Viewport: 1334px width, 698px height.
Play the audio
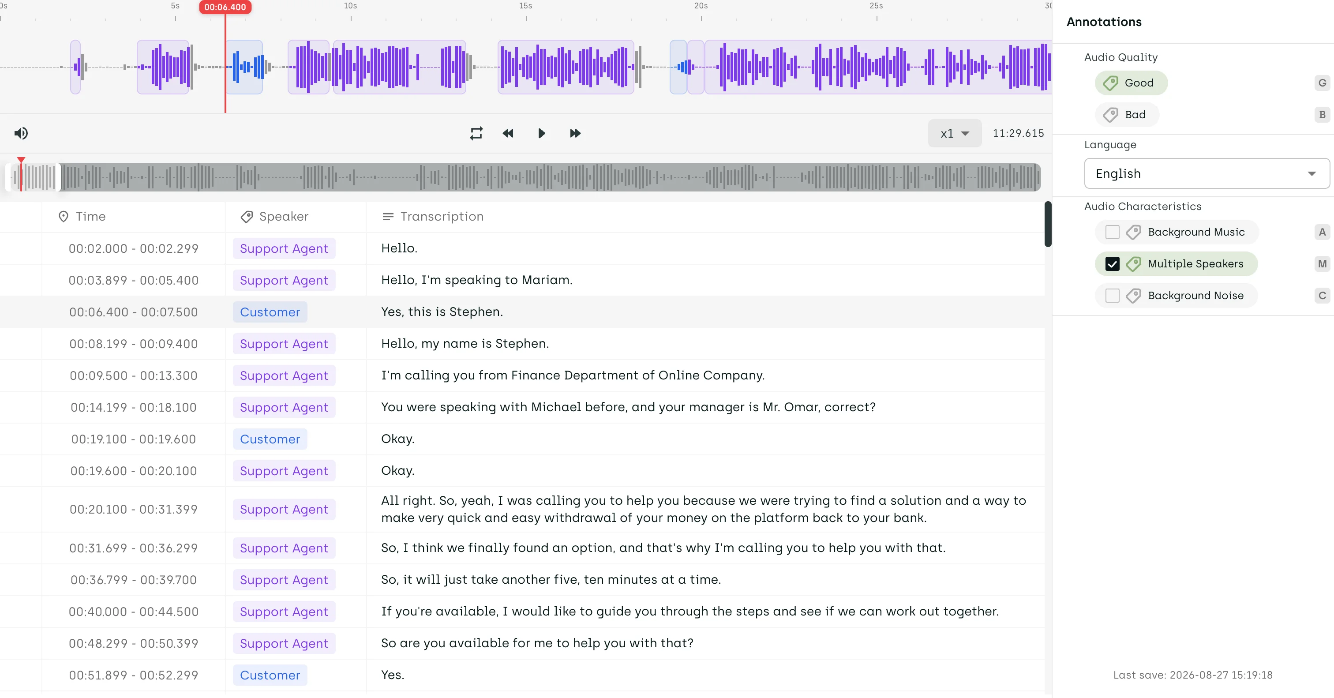(x=541, y=133)
